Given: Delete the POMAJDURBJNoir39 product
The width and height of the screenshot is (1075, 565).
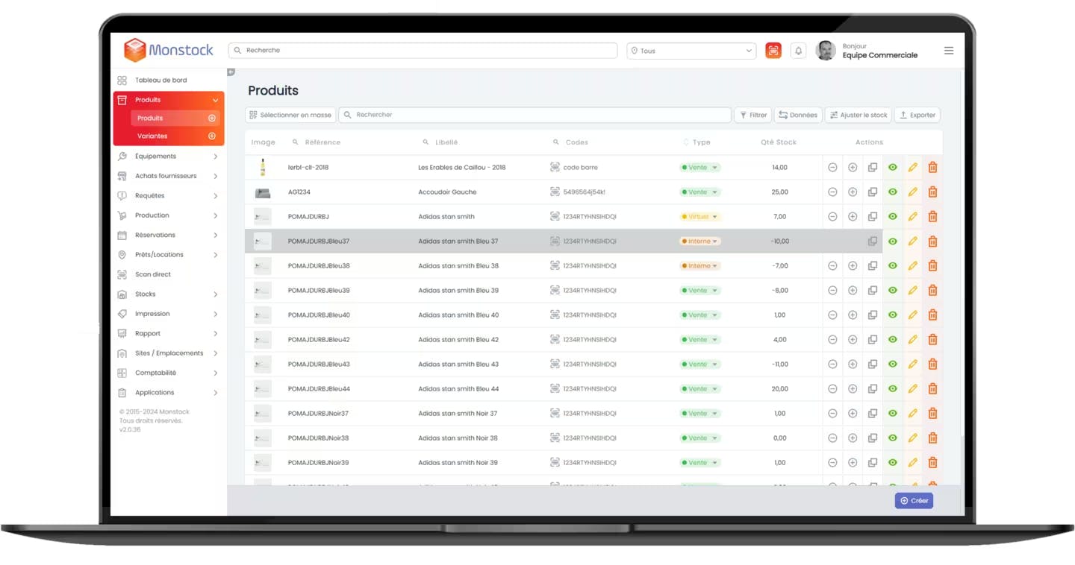Looking at the screenshot, I should (x=932, y=463).
